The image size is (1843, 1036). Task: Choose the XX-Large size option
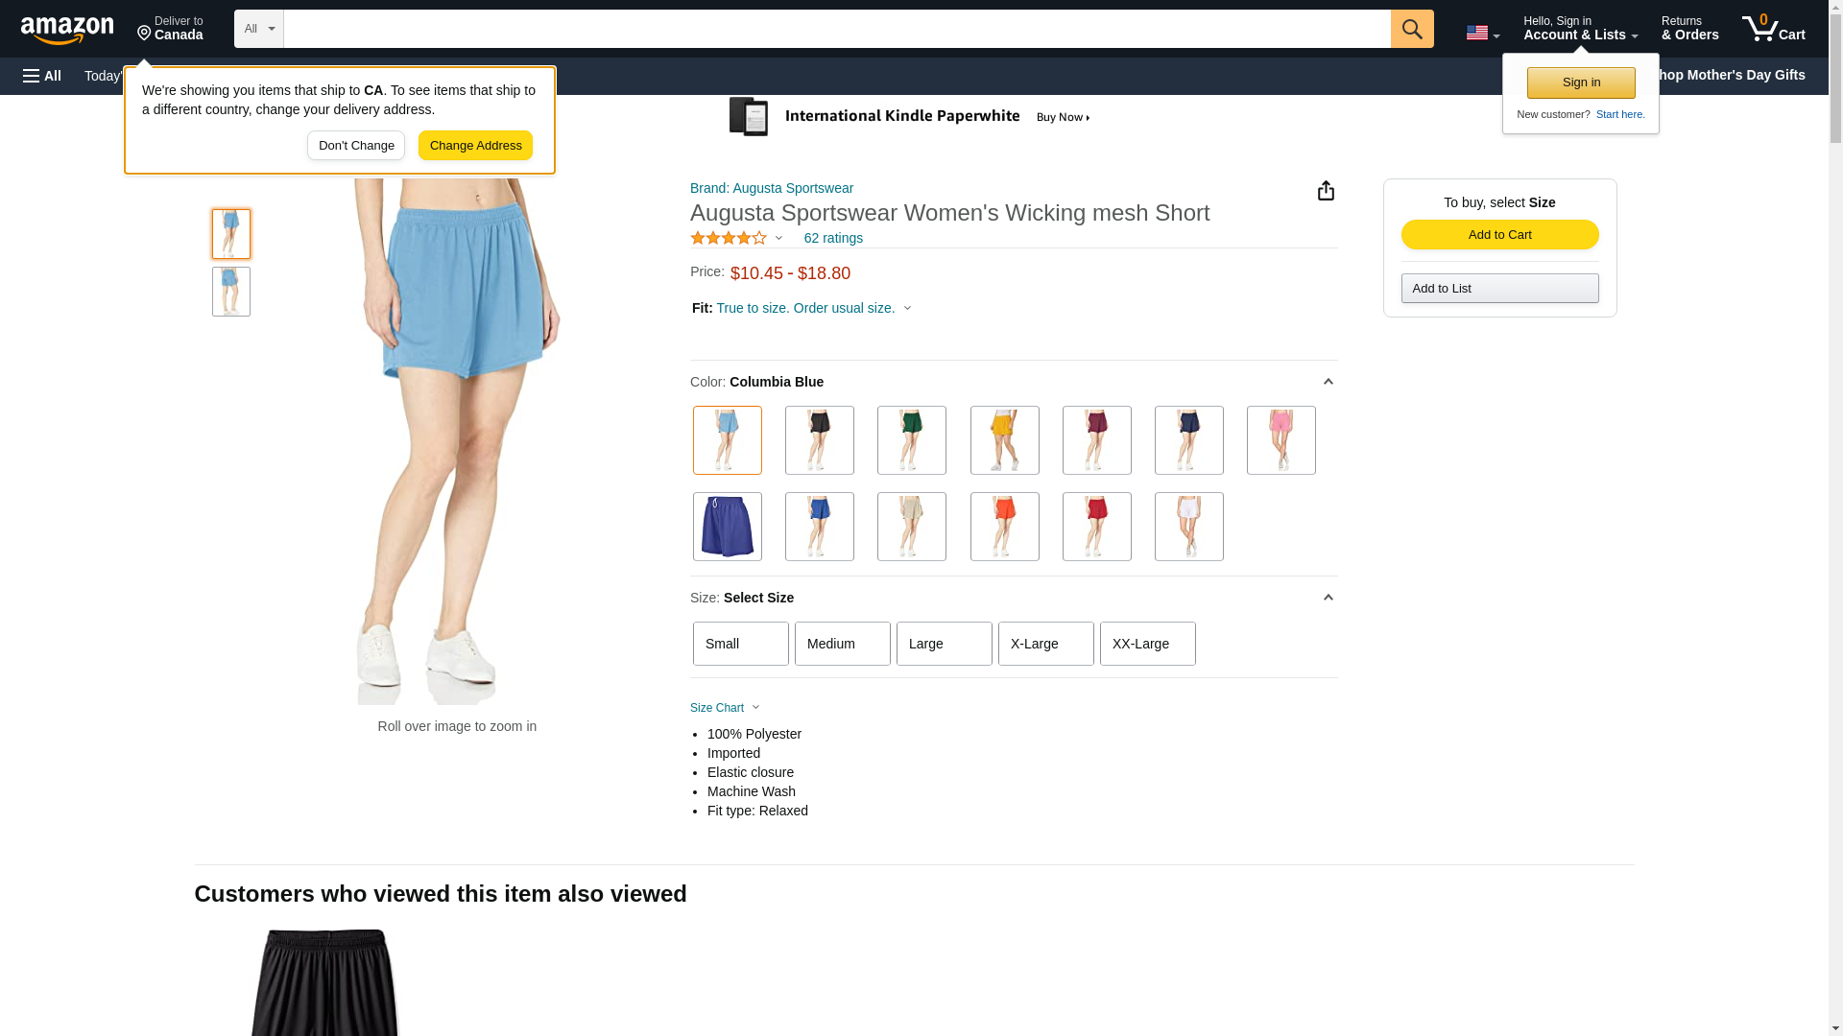[x=1147, y=644]
